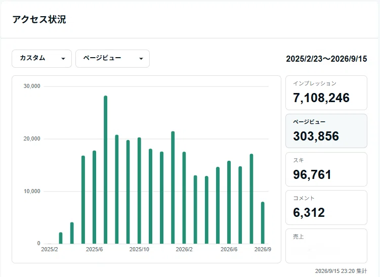The width and height of the screenshot is (380, 277).
Task: Click the bar above 2025/6 label
Action: pos(94,197)
